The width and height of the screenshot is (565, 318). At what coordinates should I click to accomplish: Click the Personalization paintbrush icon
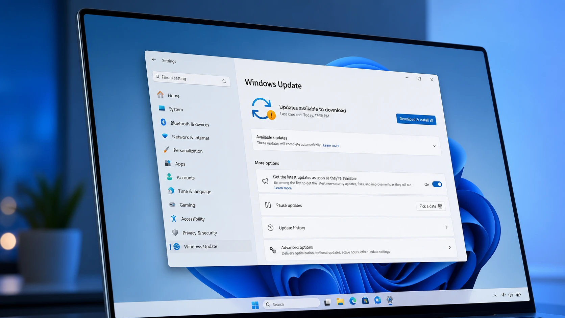coord(166,149)
